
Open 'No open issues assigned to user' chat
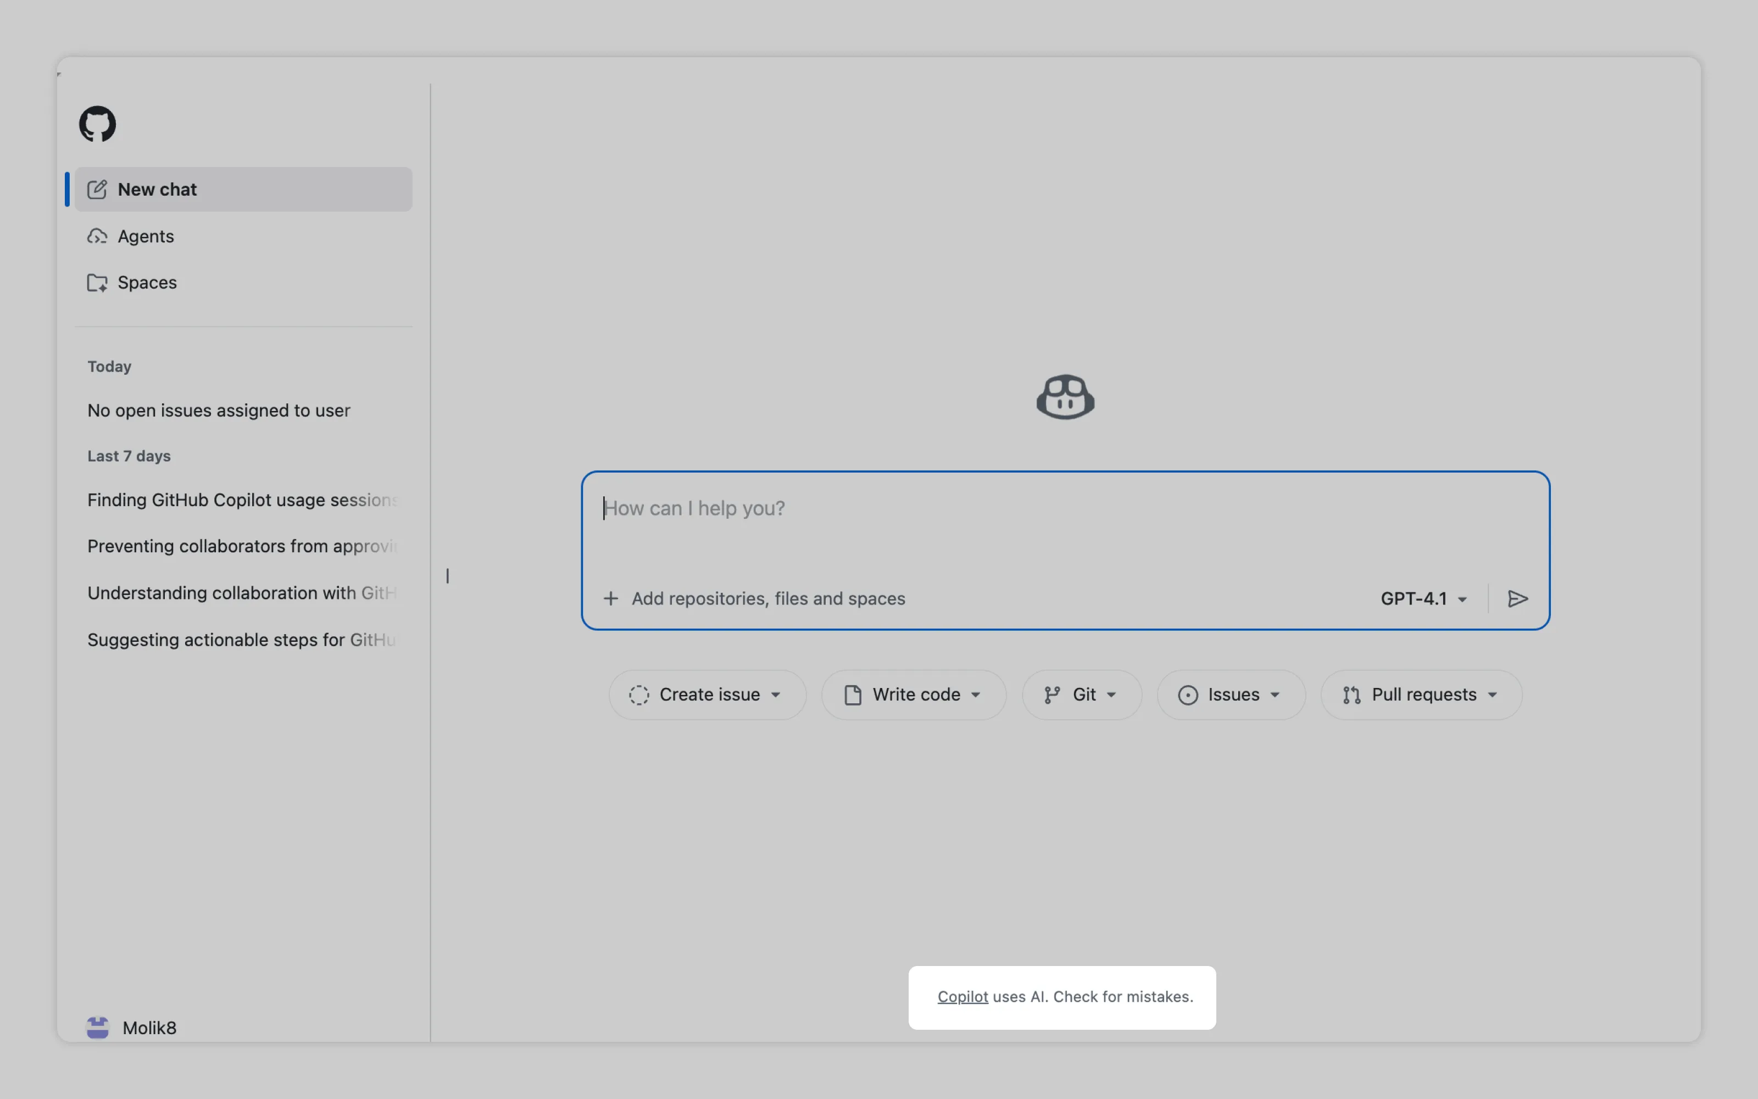coord(219,410)
